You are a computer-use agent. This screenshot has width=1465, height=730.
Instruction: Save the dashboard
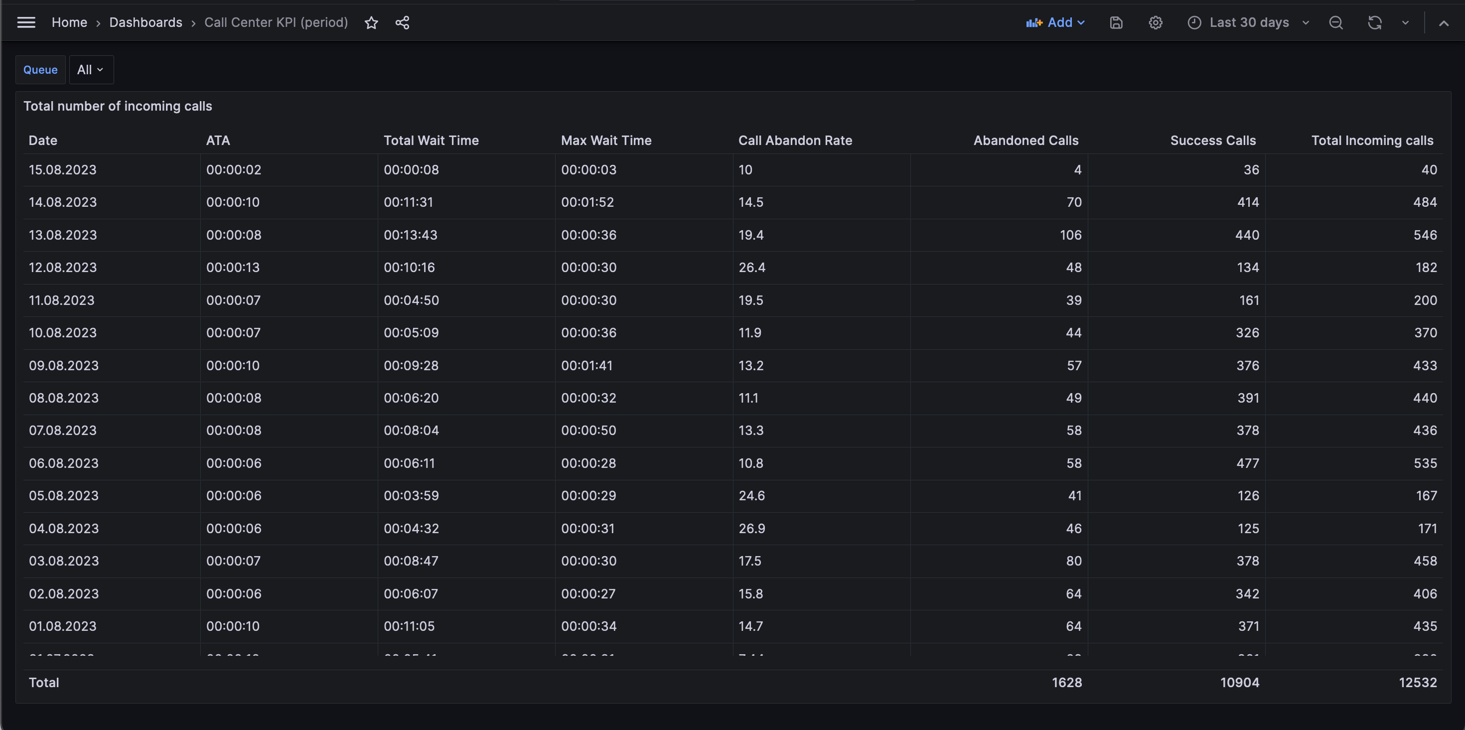click(x=1116, y=23)
